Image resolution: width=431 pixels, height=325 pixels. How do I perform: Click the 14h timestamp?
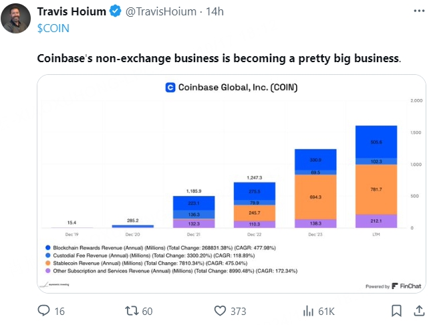[214, 11]
